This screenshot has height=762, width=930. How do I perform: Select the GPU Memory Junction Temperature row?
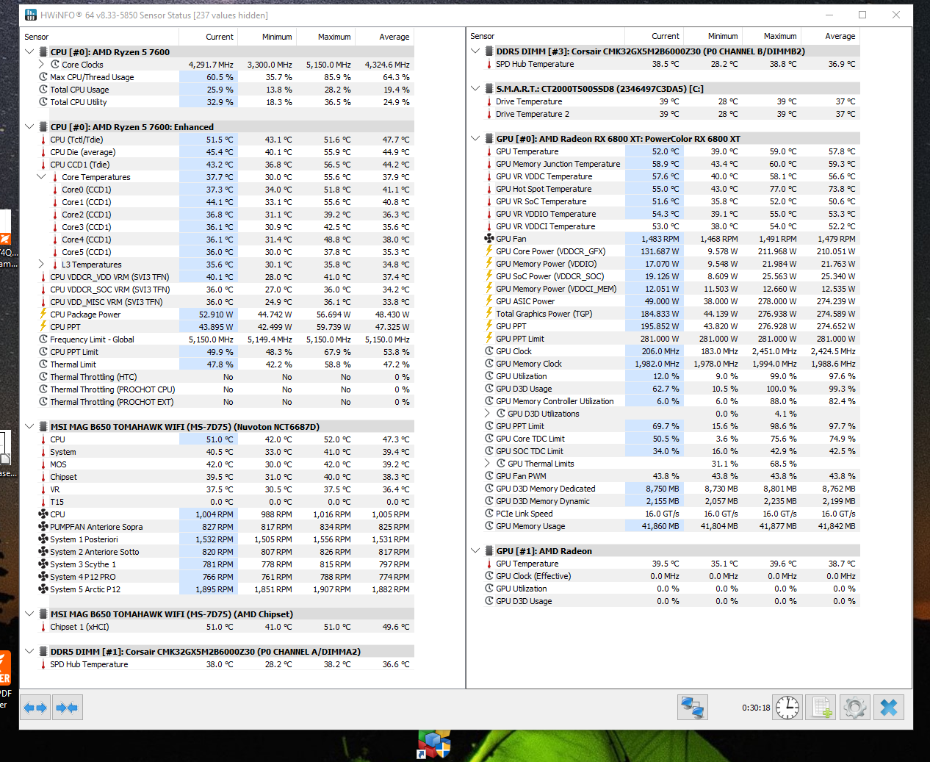(671, 164)
